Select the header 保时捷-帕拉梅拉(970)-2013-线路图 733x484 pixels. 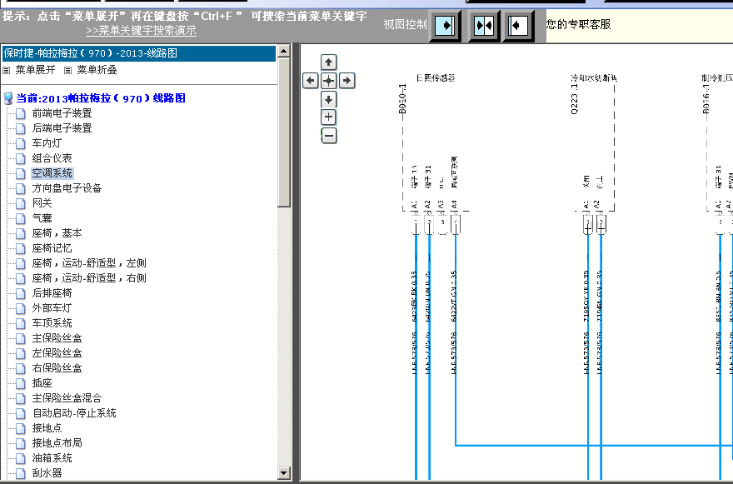click(x=139, y=53)
